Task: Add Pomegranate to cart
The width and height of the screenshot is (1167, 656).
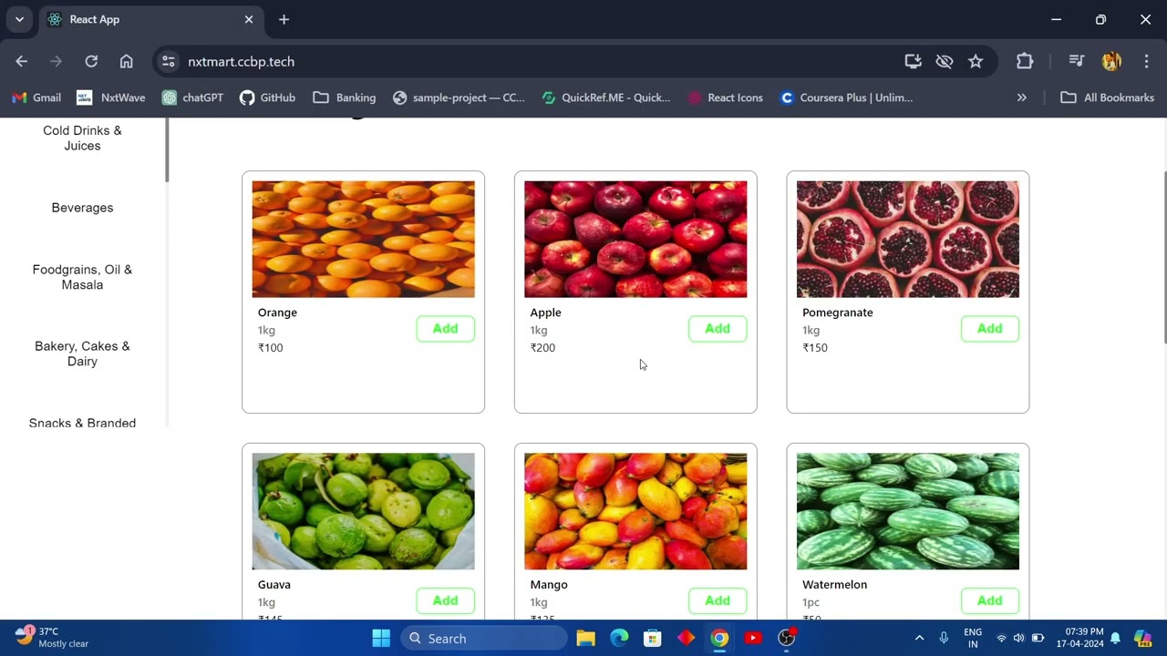Action: coord(989,329)
